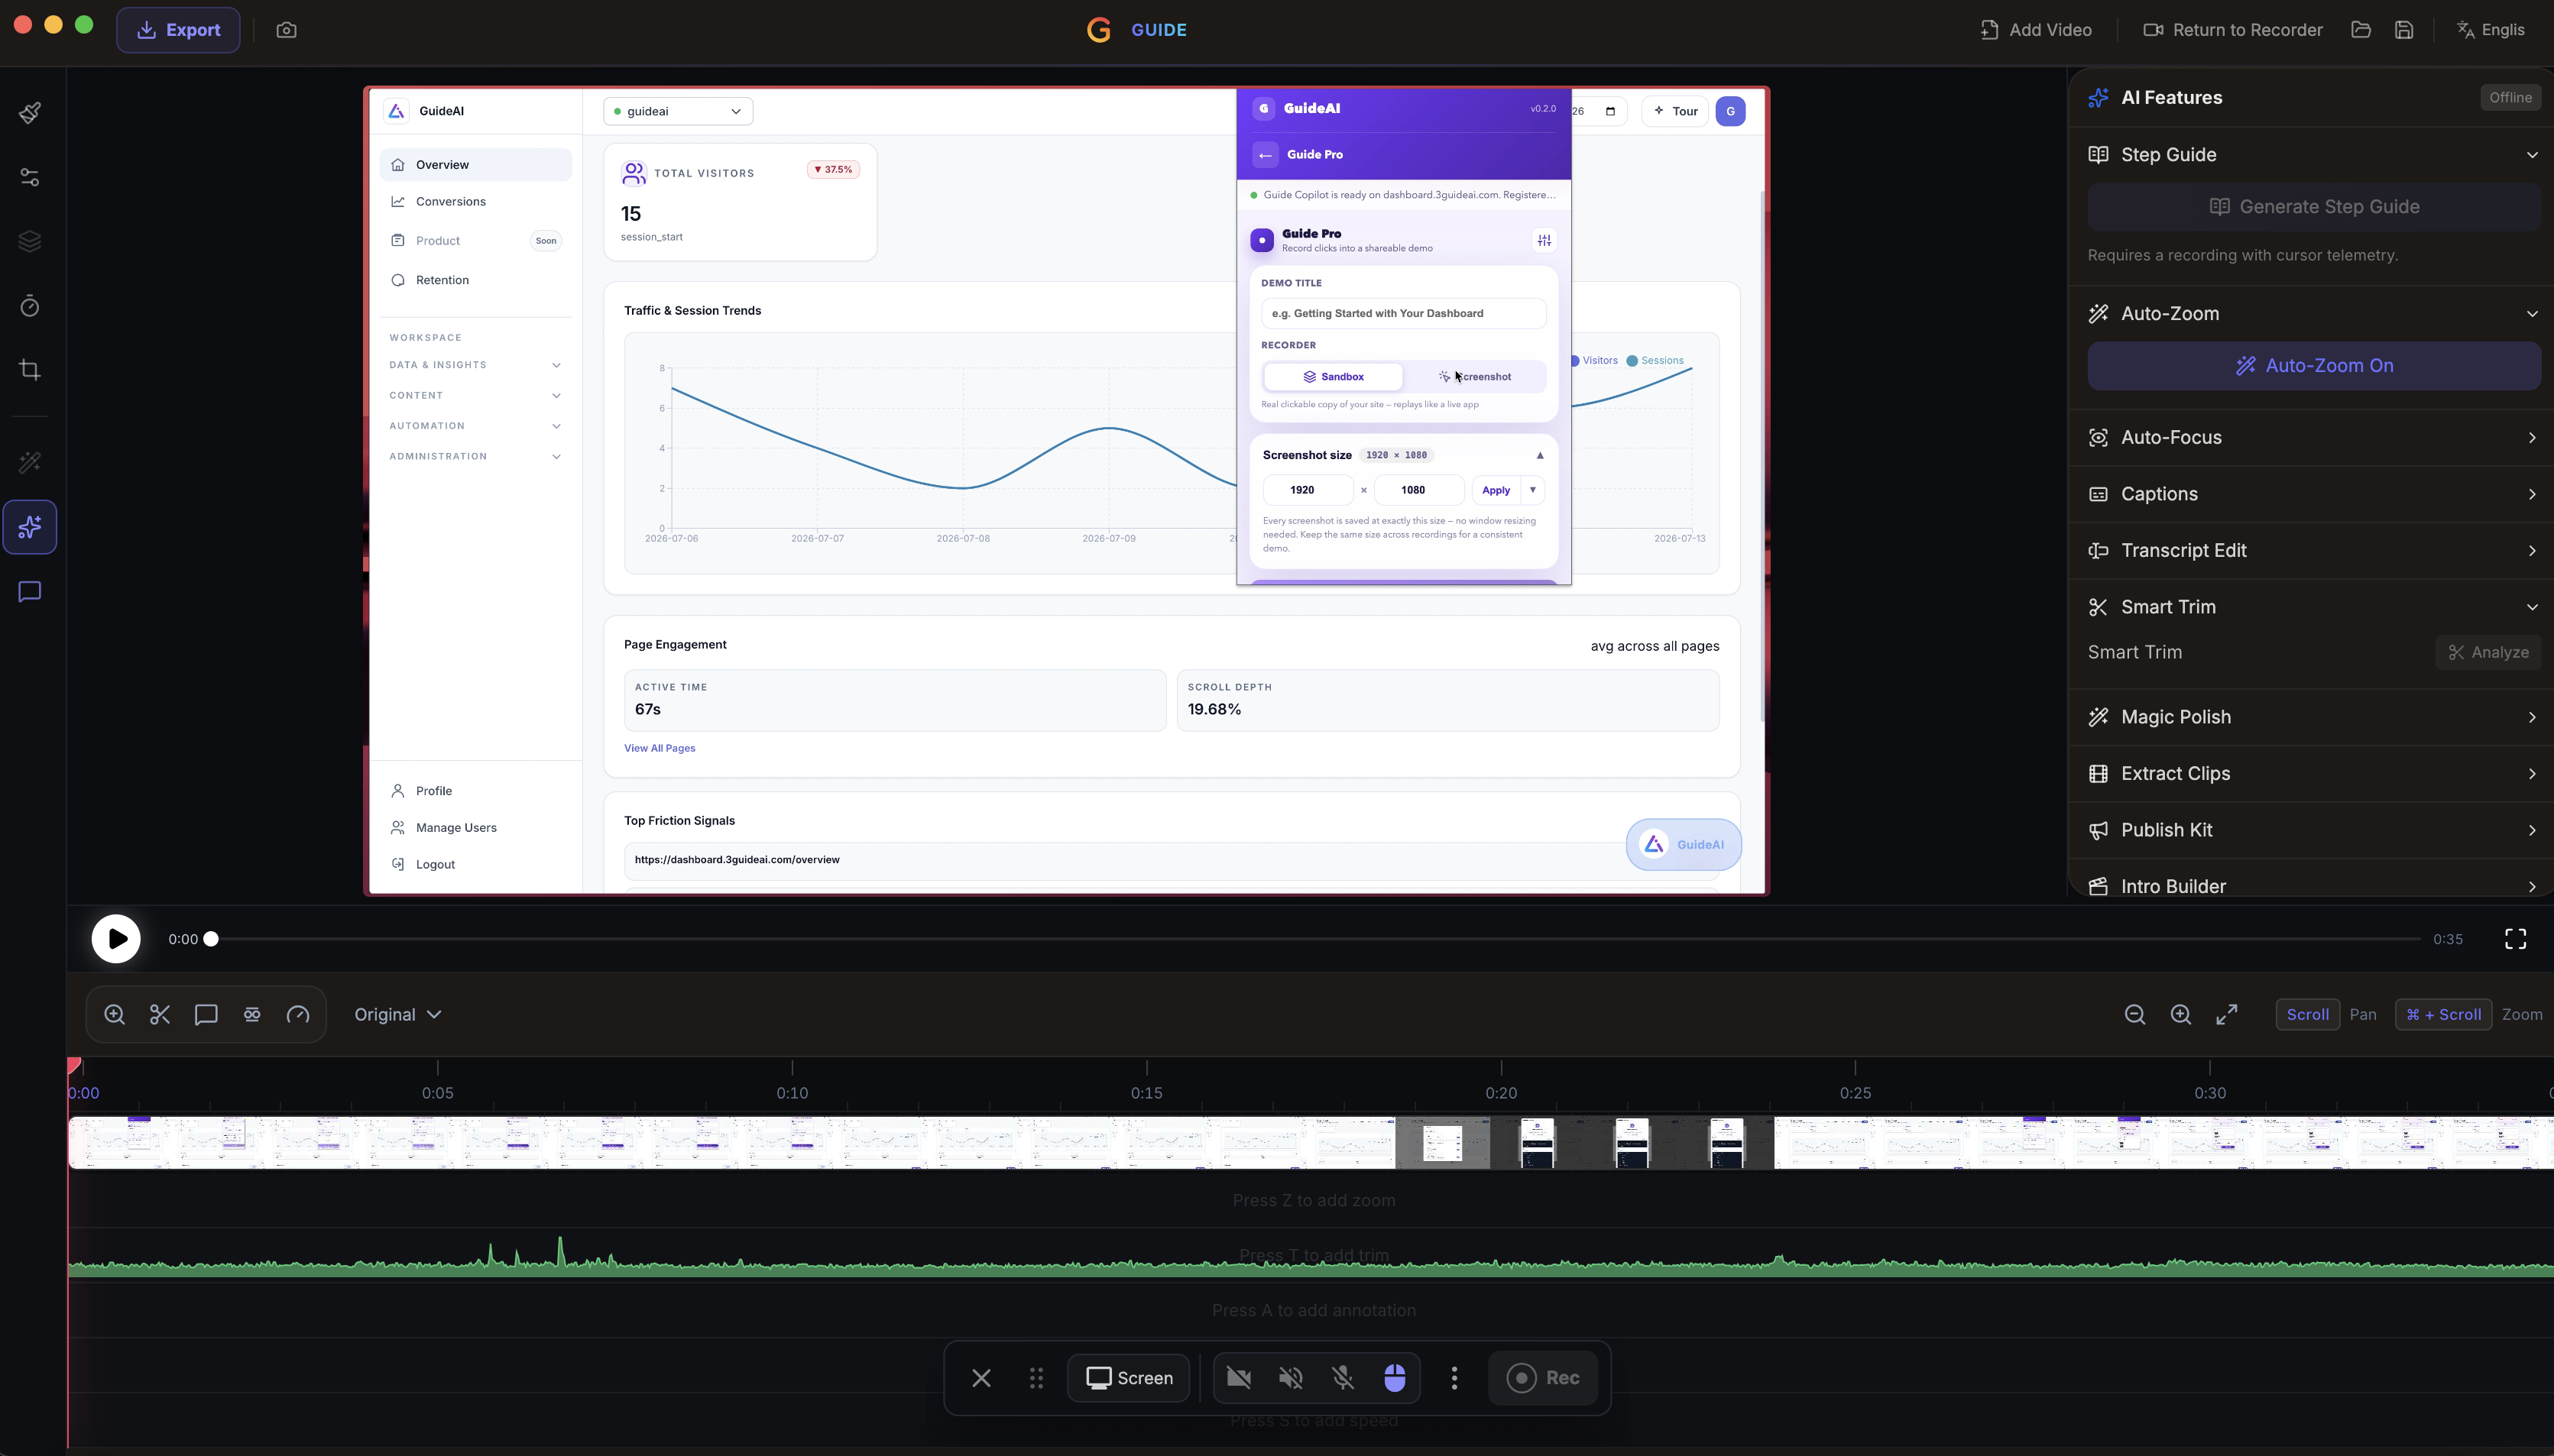The image size is (2554, 1456).
Task: Select Zoom mode in timeline controls
Action: pos(2522,1014)
